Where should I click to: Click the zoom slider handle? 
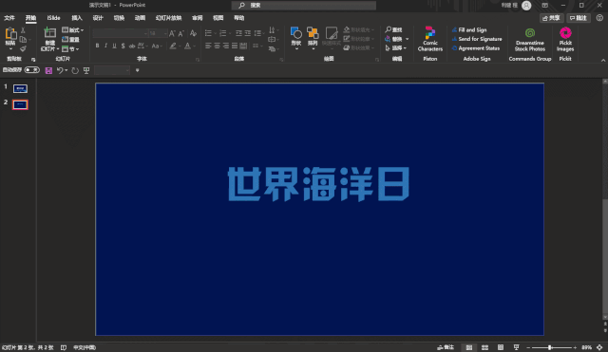pos(549,347)
